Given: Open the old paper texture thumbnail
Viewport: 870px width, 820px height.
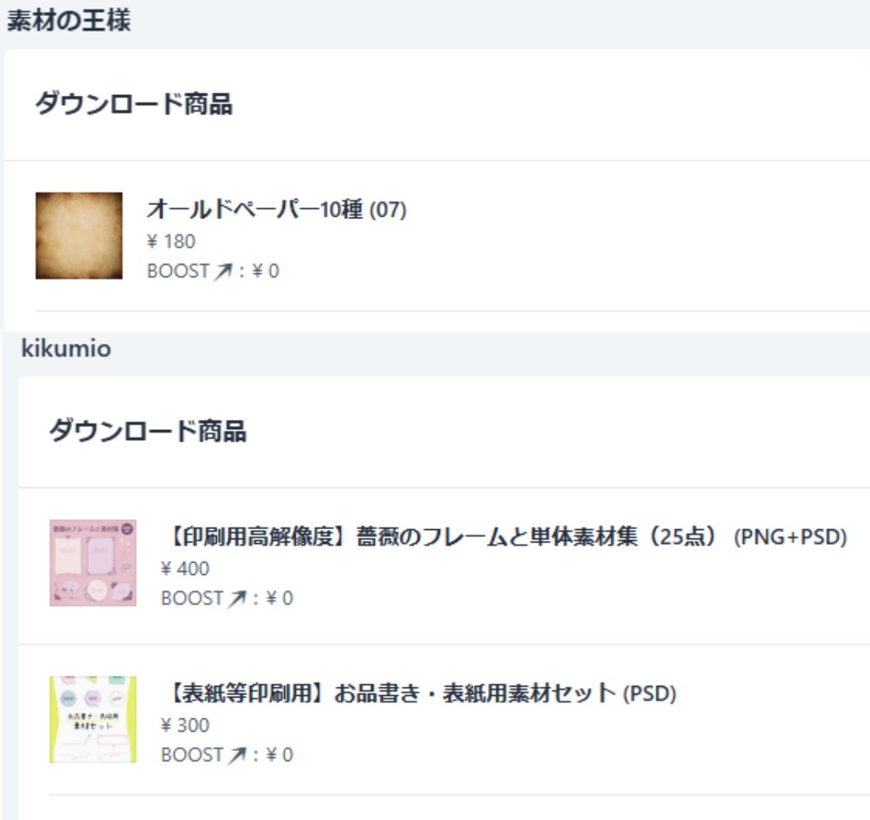Looking at the screenshot, I should [79, 236].
